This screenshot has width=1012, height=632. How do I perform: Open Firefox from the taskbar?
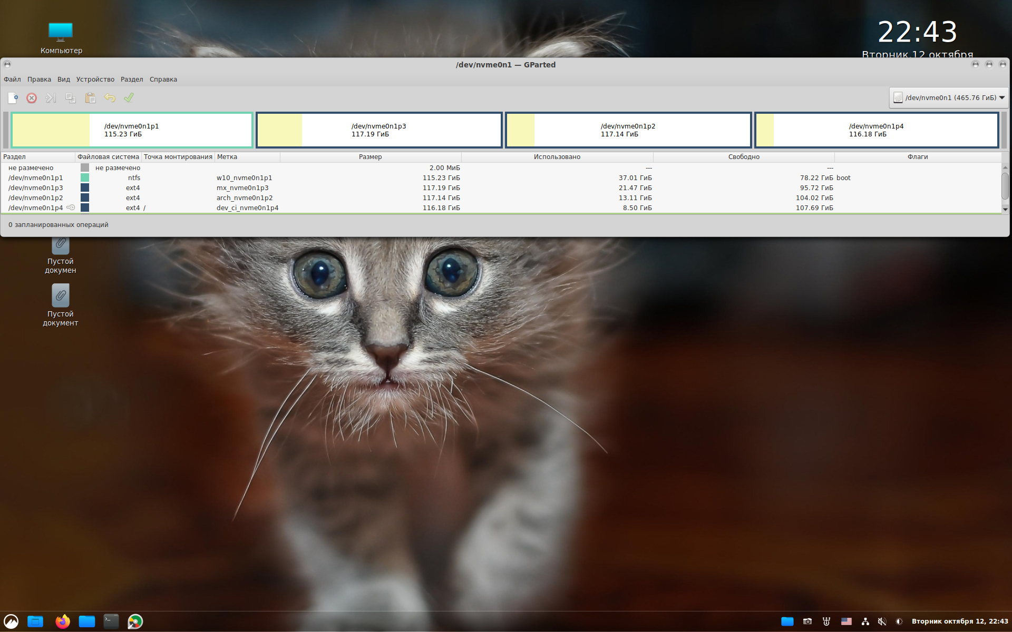coord(63,621)
